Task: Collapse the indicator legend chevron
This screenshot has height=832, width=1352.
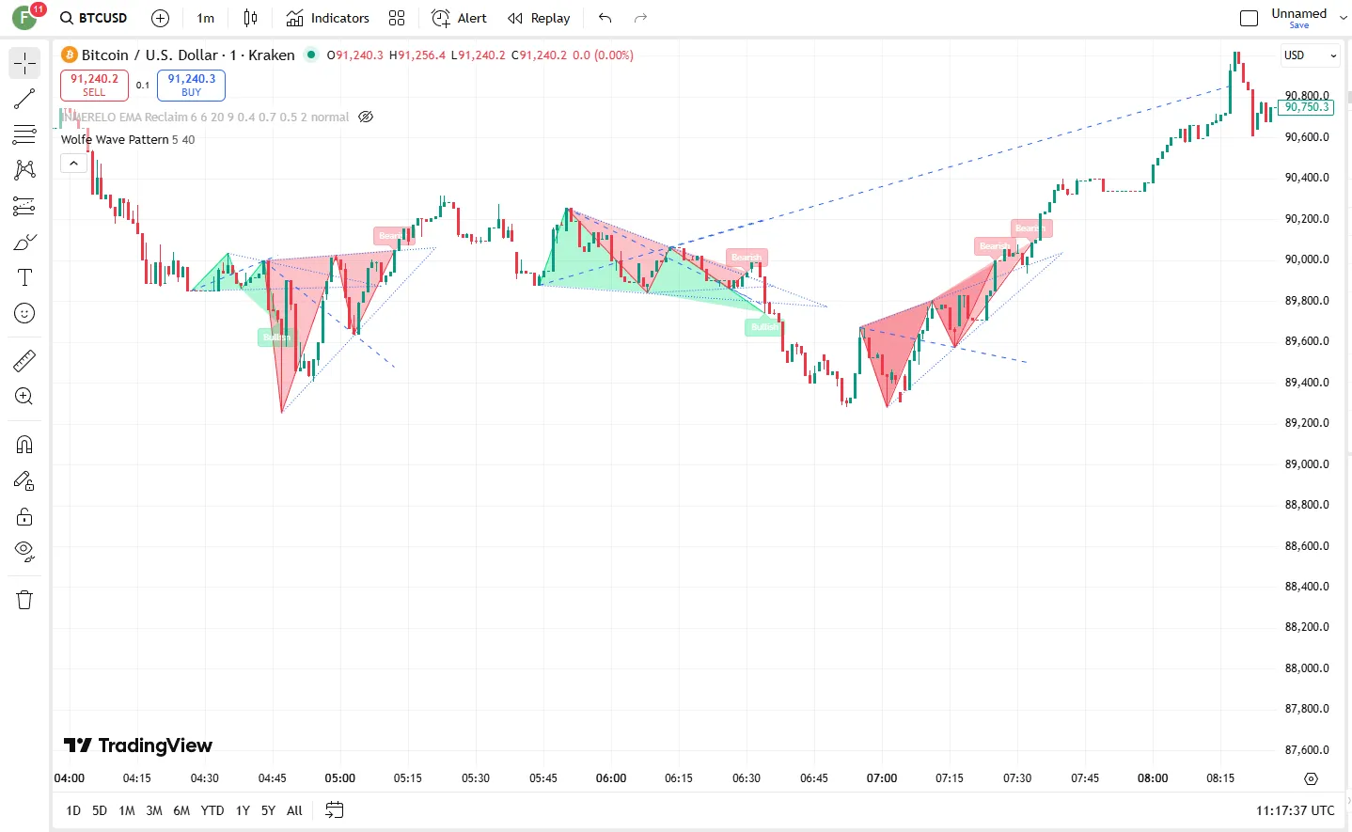Action: coord(73,163)
